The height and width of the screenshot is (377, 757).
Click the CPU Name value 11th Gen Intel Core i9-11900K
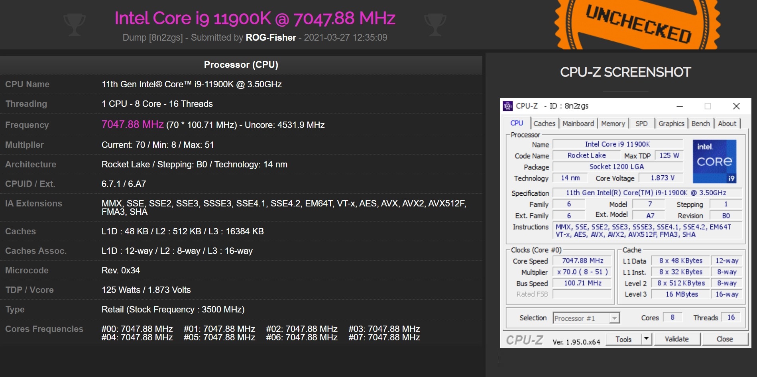click(x=191, y=84)
